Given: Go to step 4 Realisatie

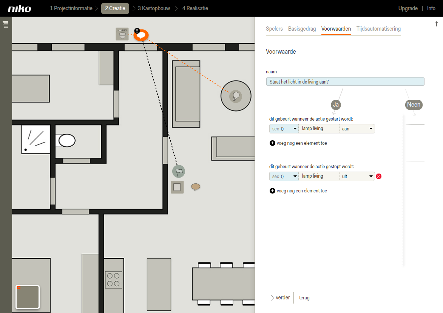Looking at the screenshot, I should (195, 8).
